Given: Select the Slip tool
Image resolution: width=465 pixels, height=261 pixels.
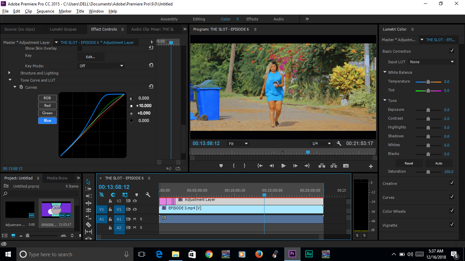Looking at the screenshot, I should point(88,232).
